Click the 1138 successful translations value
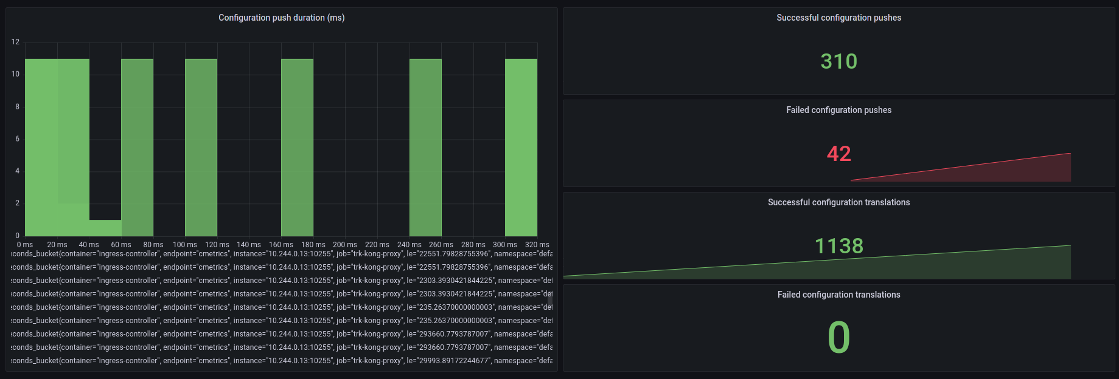The width and height of the screenshot is (1119, 379). (838, 246)
